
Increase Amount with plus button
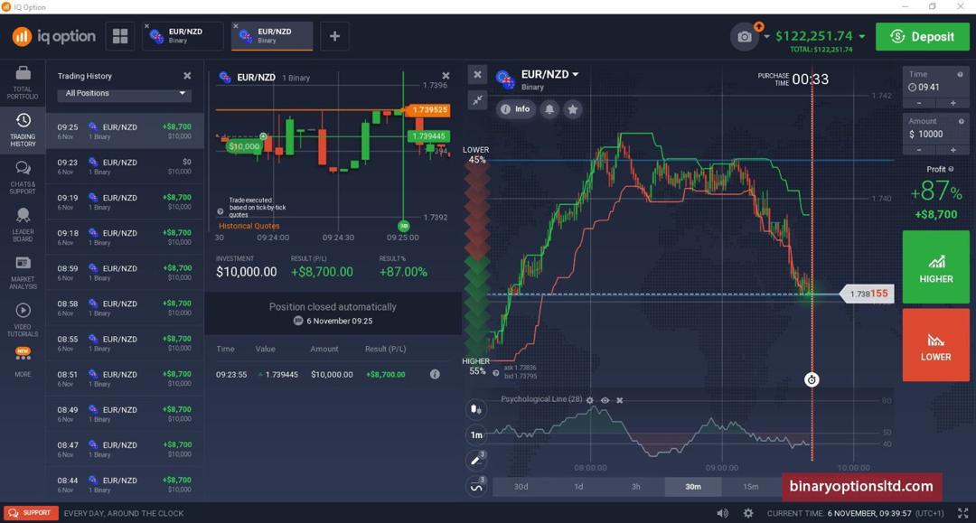click(953, 150)
